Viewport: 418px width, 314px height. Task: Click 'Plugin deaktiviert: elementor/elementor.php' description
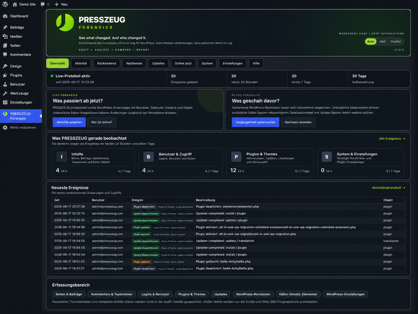tap(227, 207)
